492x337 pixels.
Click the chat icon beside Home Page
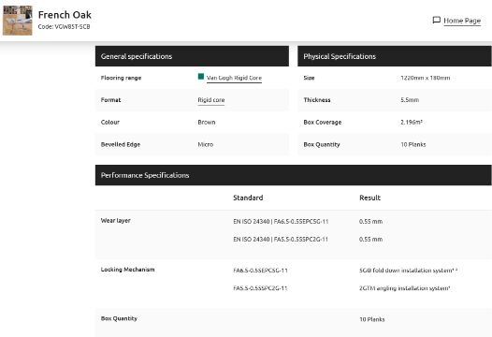[437, 20]
